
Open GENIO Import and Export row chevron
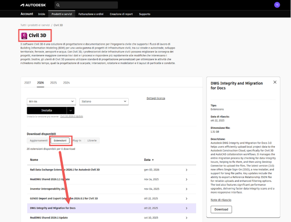pyautogui.click(x=187, y=199)
